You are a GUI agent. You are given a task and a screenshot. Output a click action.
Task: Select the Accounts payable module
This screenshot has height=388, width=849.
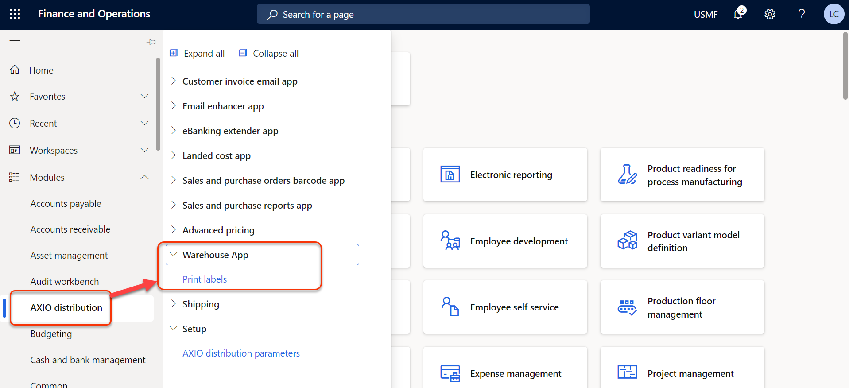coord(66,204)
